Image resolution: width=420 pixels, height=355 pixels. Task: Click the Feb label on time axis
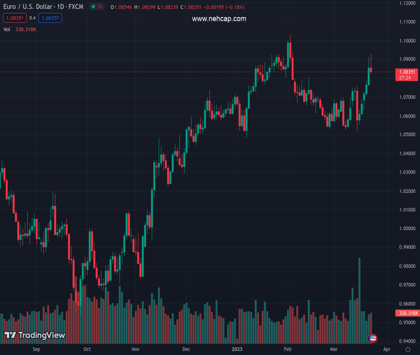click(288, 350)
